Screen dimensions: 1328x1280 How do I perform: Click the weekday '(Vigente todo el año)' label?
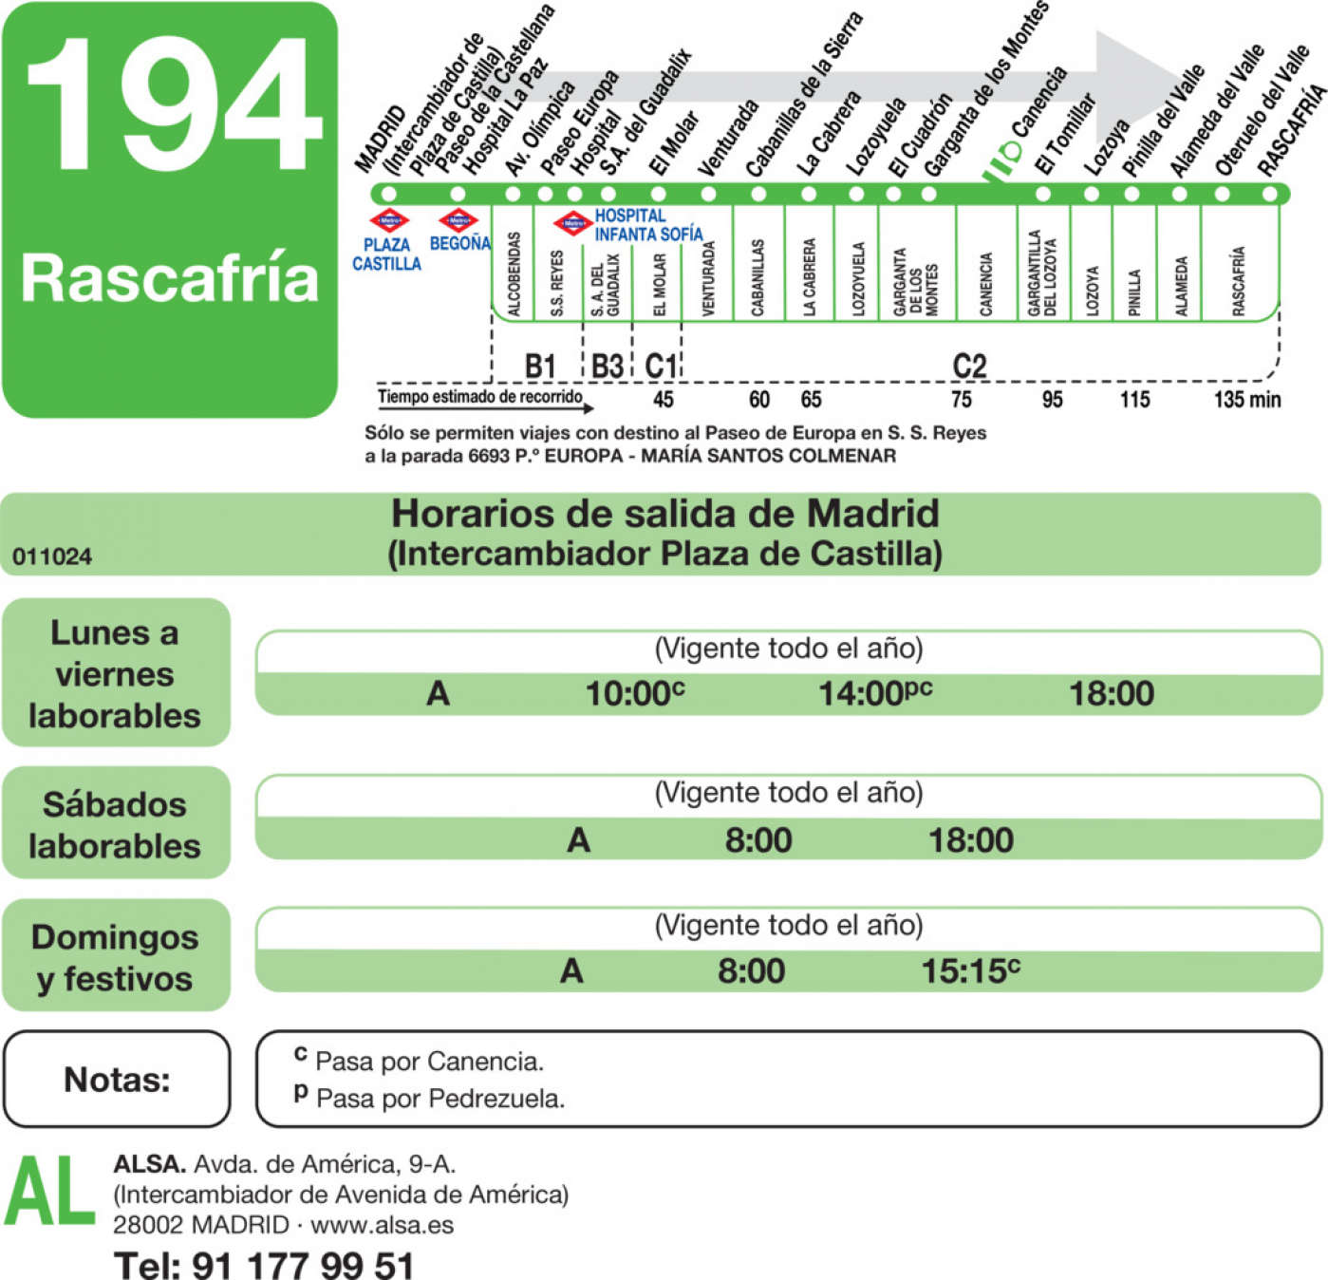pos(789,649)
